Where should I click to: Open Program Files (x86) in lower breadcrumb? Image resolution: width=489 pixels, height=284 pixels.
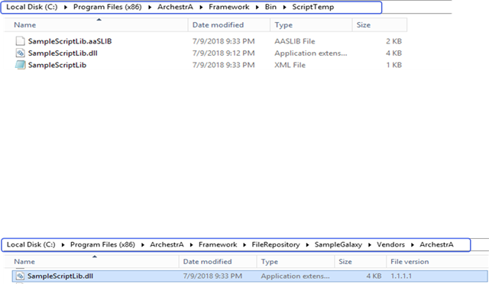coord(102,244)
